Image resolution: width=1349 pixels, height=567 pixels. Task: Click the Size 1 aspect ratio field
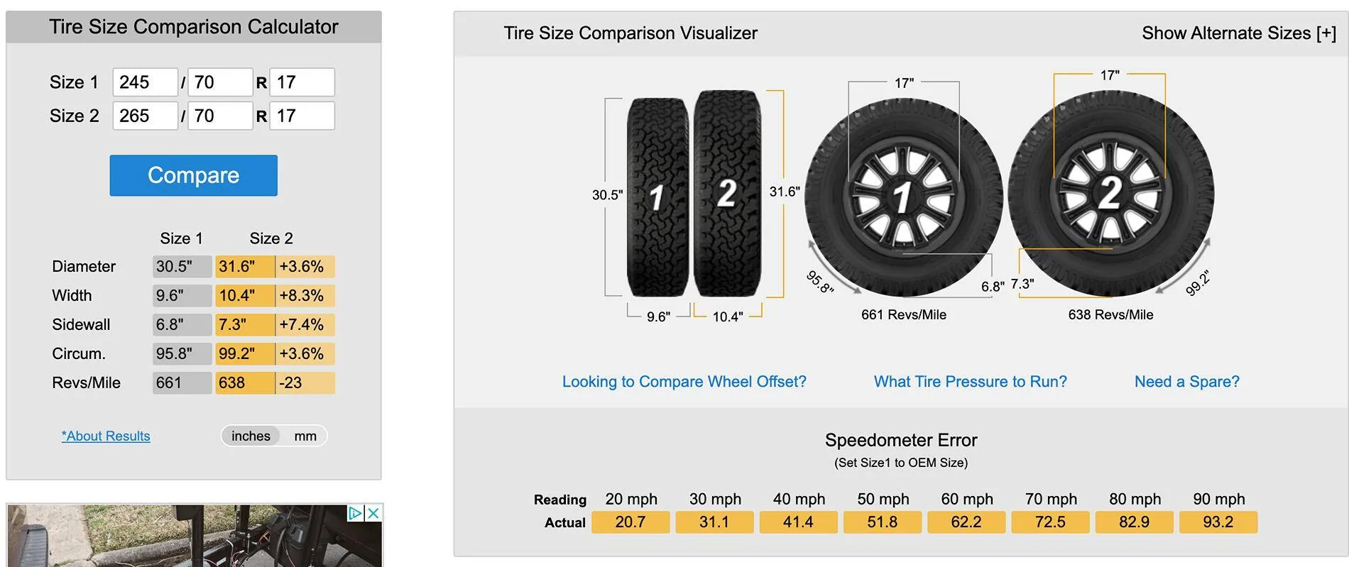[x=220, y=82]
